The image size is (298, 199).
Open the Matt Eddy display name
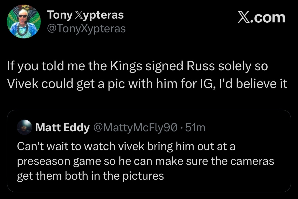[62, 127]
